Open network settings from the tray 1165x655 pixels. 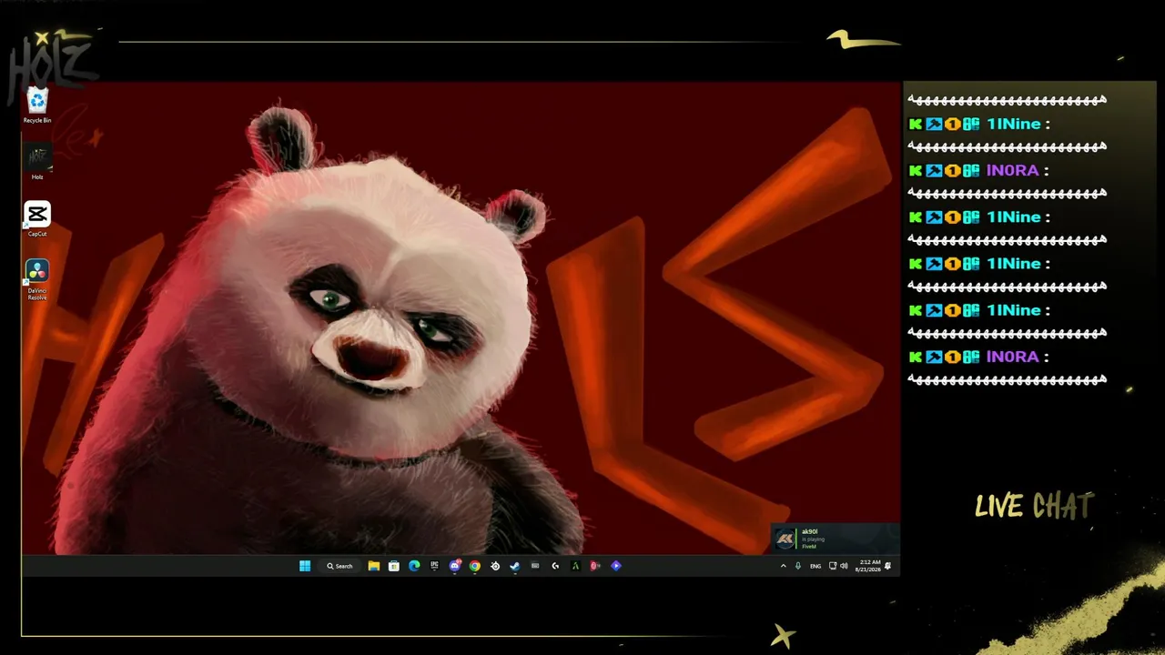click(833, 566)
